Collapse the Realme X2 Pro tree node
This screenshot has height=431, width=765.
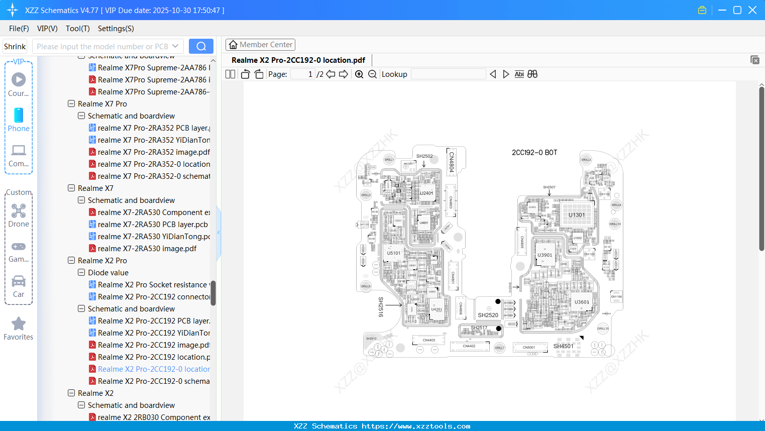[x=71, y=261]
